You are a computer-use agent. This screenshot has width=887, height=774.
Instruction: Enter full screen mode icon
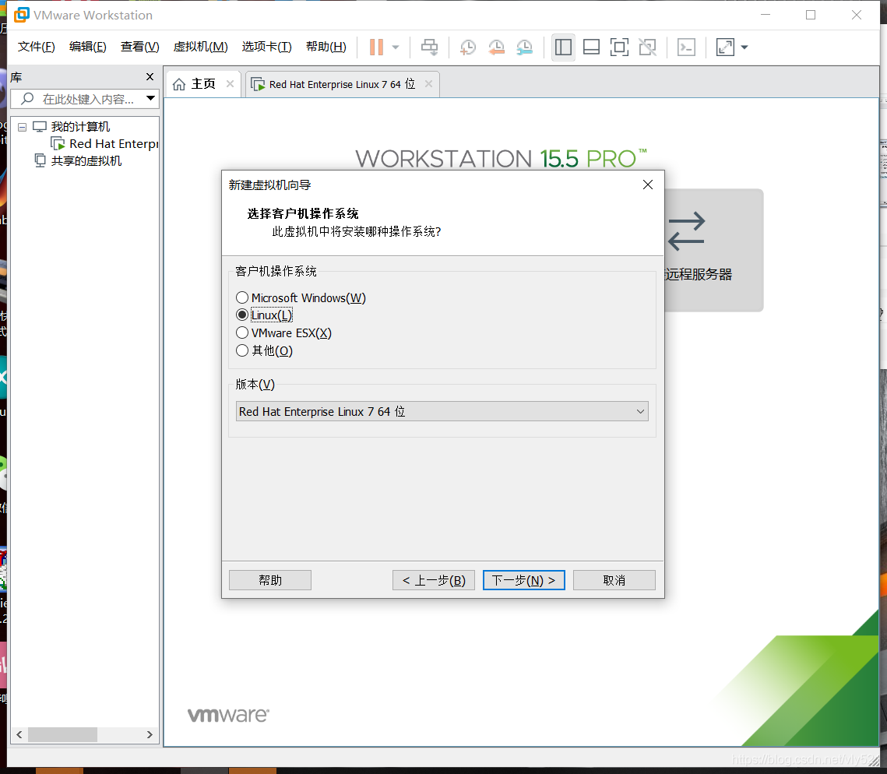tap(619, 47)
